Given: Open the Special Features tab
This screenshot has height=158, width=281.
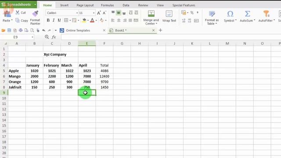Looking at the screenshot, I should pos(184,5).
